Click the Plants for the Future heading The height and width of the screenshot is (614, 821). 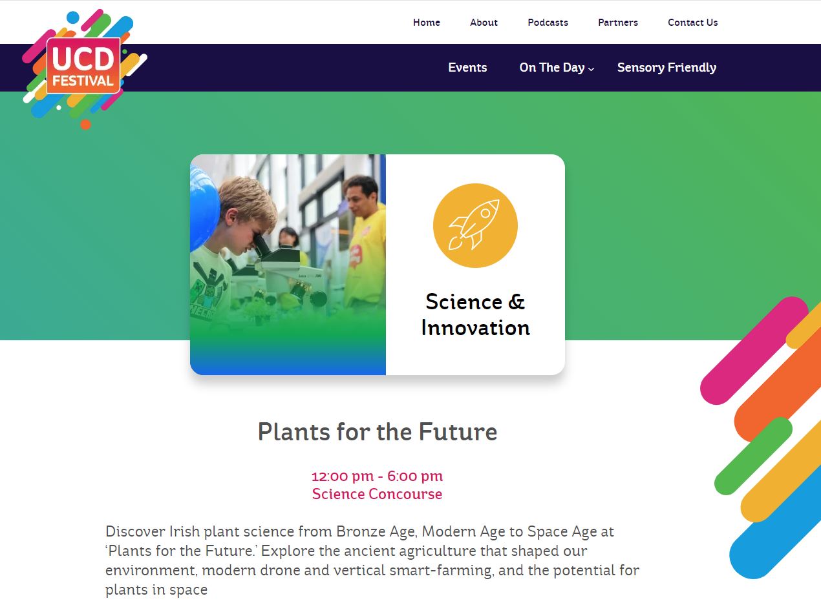click(x=378, y=431)
